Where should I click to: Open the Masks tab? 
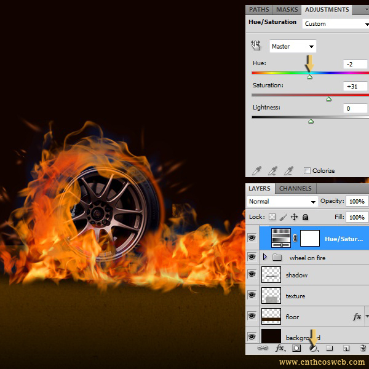pyautogui.click(x=287, y=10)
